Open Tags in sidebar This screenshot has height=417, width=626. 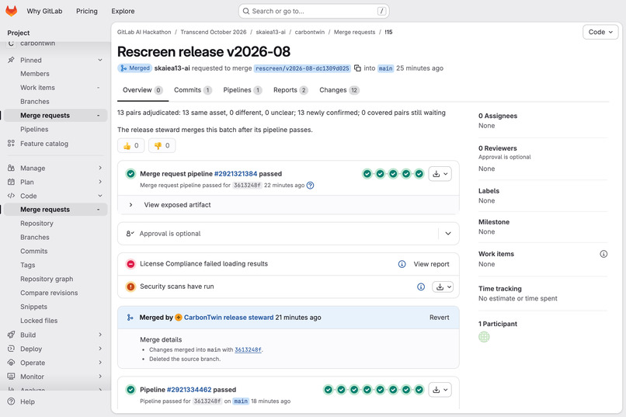coord(27,265)
